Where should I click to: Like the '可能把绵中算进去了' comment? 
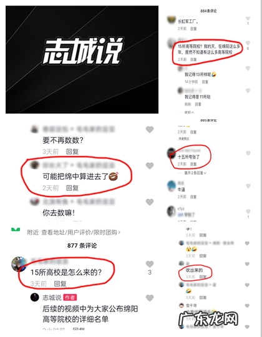tap(150, 165)
